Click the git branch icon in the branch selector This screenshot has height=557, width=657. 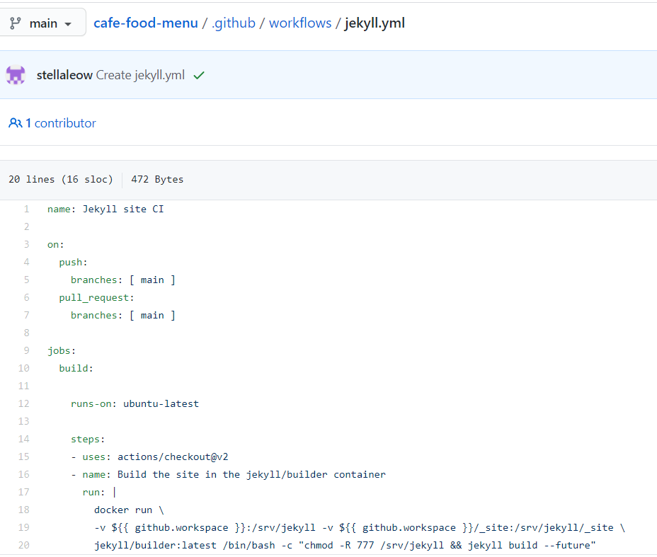[x=16, y=22]
